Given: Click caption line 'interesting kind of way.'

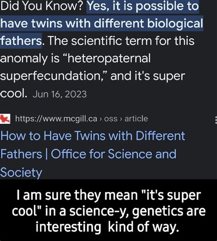Looking at the screenshot, I should tap(107, 227).
